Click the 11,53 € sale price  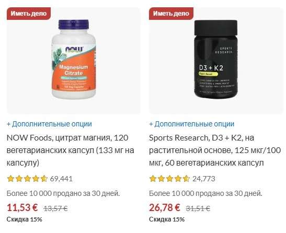point(22,207)
